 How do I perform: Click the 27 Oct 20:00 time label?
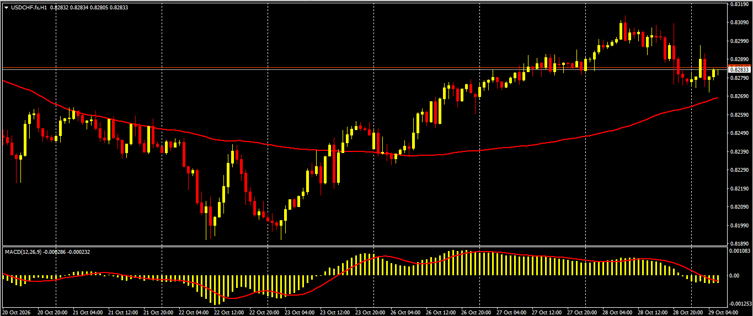[582, 312]
